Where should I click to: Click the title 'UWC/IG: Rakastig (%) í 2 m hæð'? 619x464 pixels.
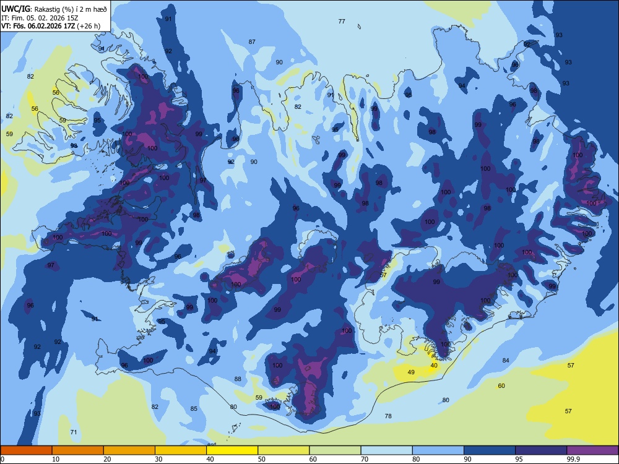click(x=54, y=9)
